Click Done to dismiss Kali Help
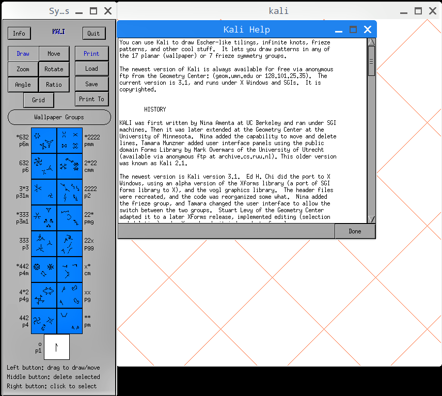 click(355, 231)
